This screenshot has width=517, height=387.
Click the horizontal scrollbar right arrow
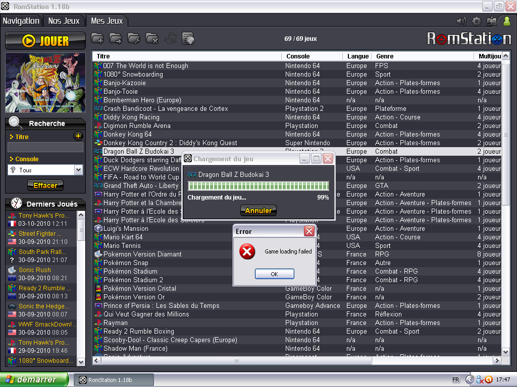(x=497, y=361)
